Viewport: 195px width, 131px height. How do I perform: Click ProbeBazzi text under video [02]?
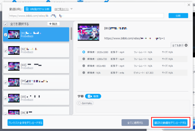27,52
